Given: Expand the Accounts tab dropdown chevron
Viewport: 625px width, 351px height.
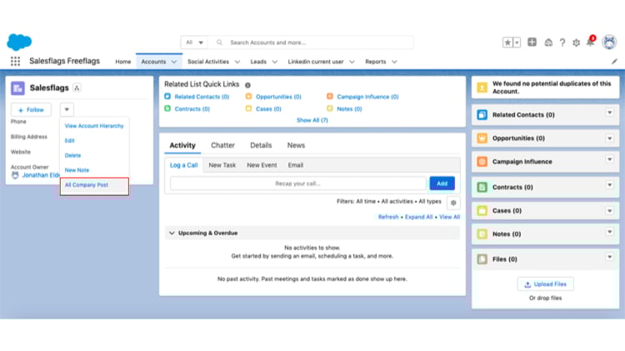Looking at the screenshot, I should [174, 62].
